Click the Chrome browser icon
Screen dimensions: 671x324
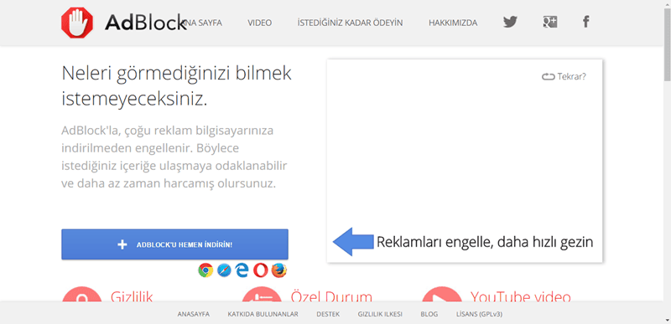click(x=205, y=270)
